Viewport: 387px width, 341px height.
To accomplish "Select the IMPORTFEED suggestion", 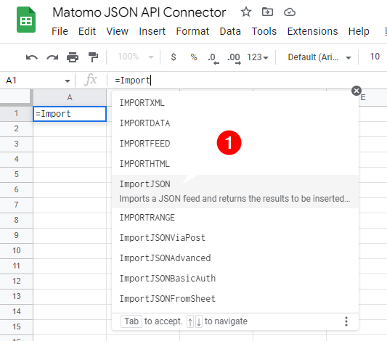I will tap(235, 143).
